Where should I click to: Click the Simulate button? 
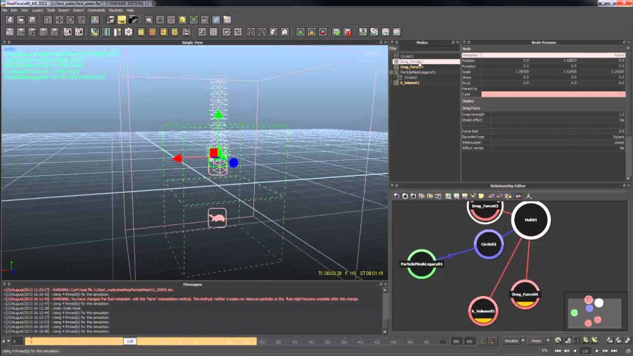[x=511, y=341]
